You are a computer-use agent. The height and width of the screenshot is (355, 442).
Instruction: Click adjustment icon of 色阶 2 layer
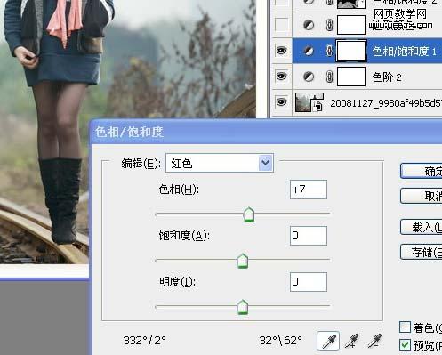[x=309, y=77]
